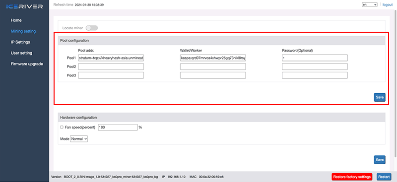Click the Password(Optional) column label
This screenshot has height=182, width=397.
tap(297, 51)
